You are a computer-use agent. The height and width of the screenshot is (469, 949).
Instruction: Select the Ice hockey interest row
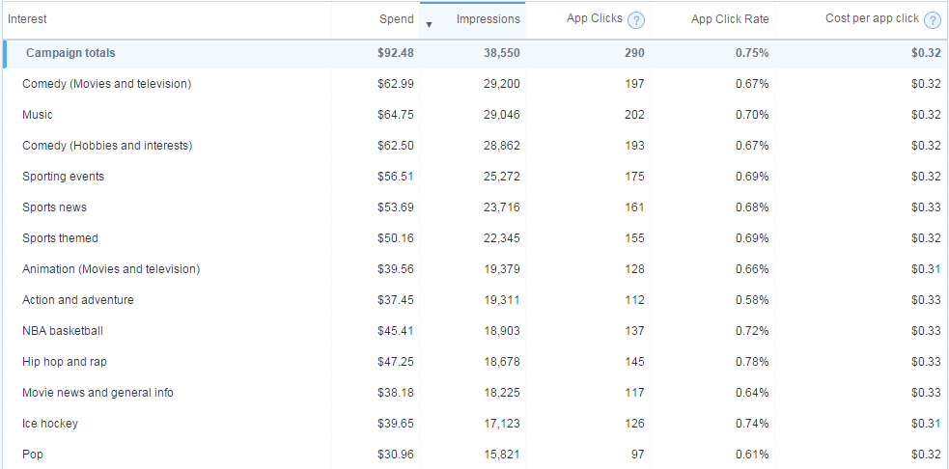(x=50, y=424)
